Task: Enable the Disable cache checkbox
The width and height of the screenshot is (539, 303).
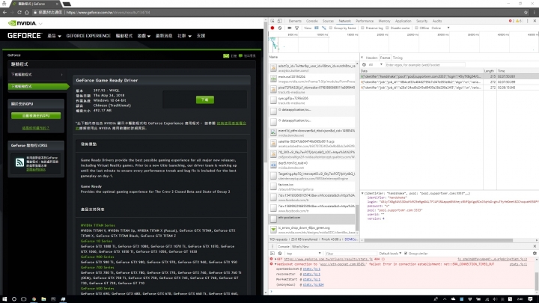Action: pyautogui.click(x=388, y=28)
